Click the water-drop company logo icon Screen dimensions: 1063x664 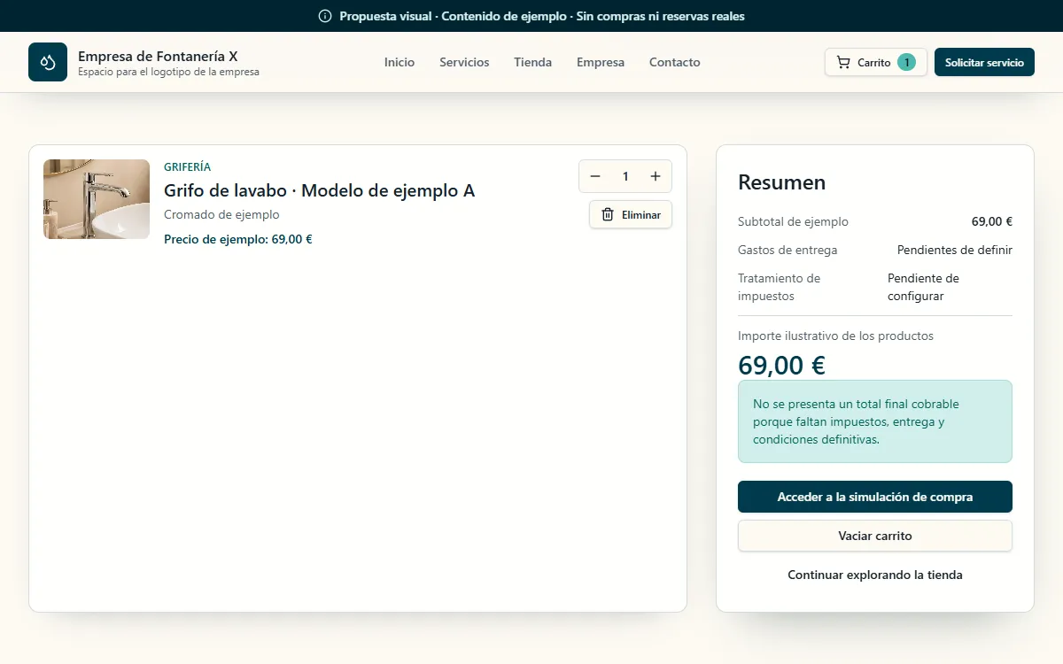pos(48,62)
